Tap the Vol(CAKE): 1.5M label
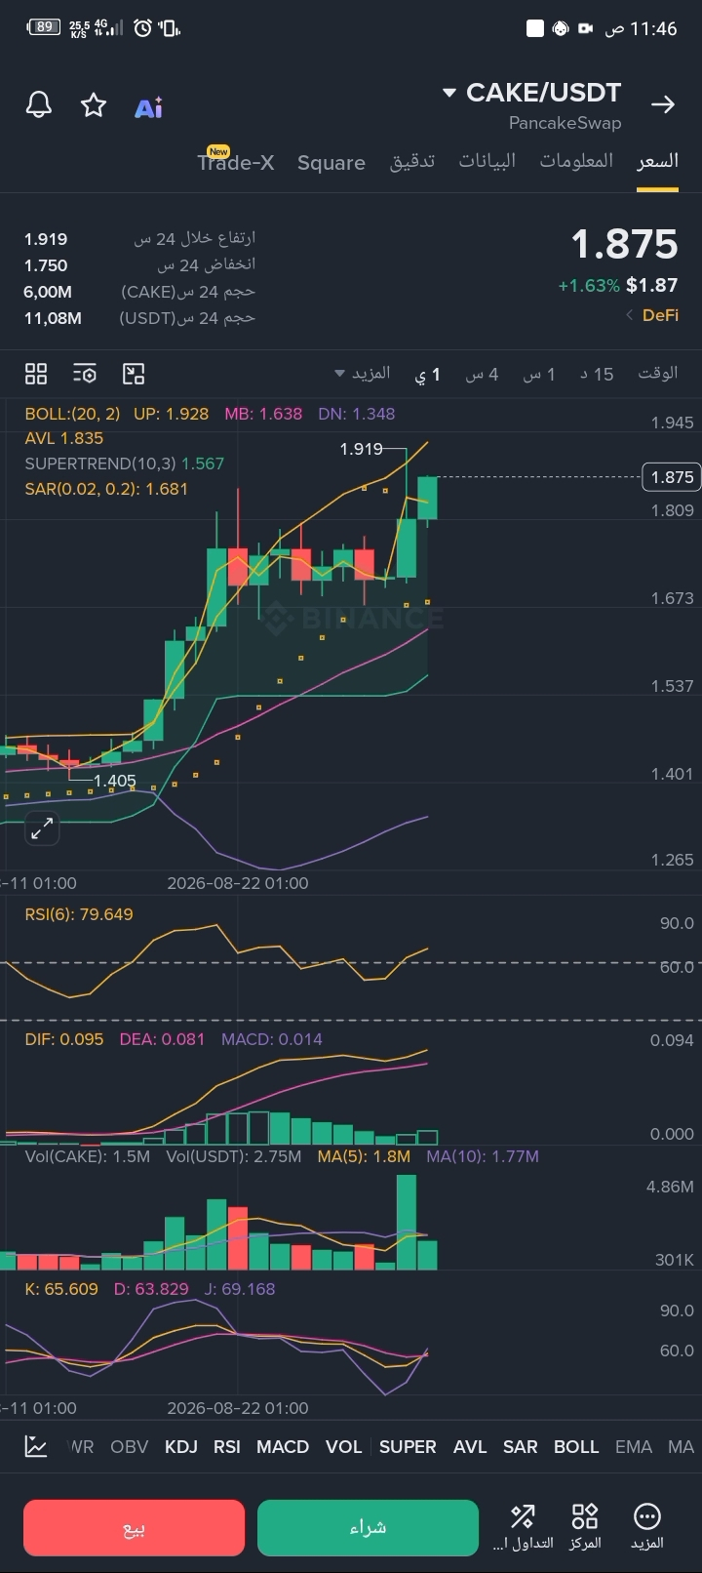The image size is (702, 1573). [x=88, y=1156]
